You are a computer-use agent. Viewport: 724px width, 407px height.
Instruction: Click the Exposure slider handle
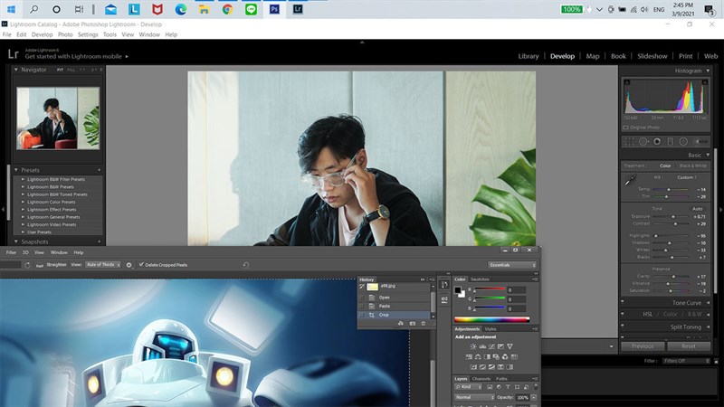click(x=673, y=216)
